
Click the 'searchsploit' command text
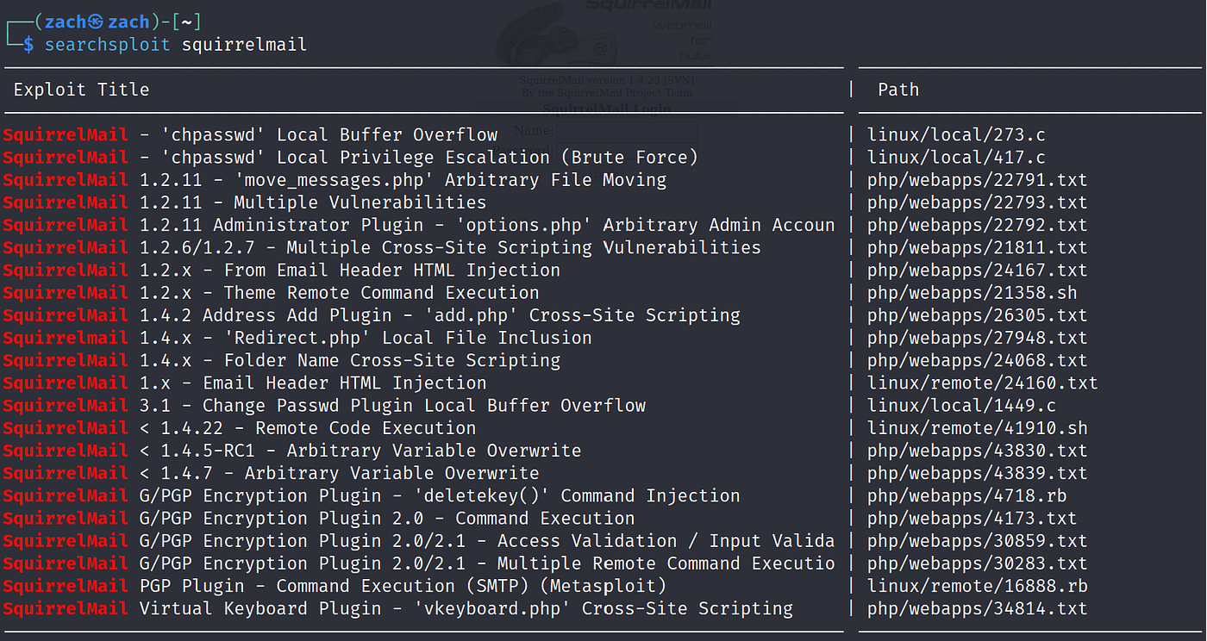(108, 44)
